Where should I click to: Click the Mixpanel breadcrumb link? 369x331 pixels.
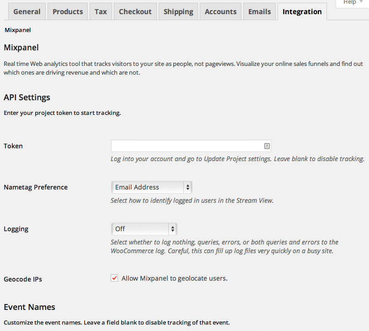tap(17, 30)
